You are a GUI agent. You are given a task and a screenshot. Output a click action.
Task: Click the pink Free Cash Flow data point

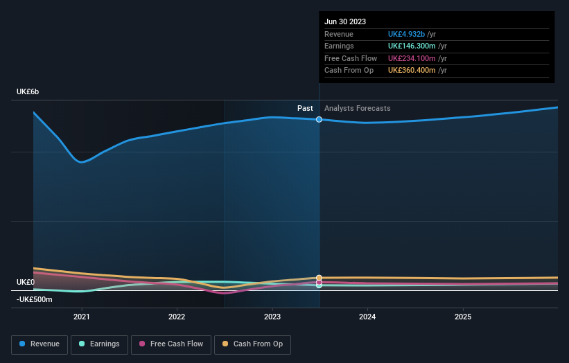pyautogui.click(x=319, y=282)
